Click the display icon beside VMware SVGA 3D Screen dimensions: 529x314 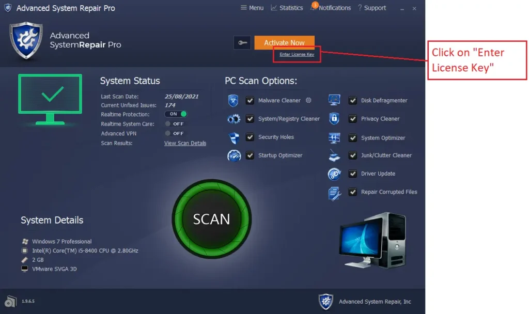25,269
